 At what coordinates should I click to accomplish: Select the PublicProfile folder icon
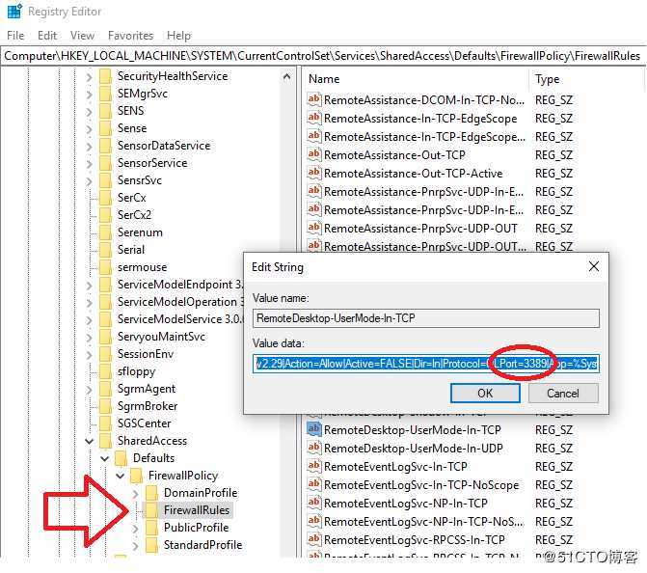click(151, 528)
